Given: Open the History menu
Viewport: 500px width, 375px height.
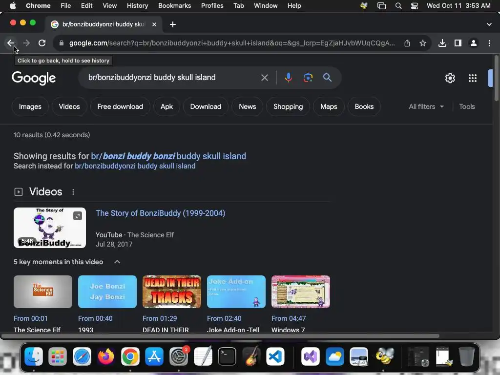Looking at the screenshot, I should pos(137,6).
